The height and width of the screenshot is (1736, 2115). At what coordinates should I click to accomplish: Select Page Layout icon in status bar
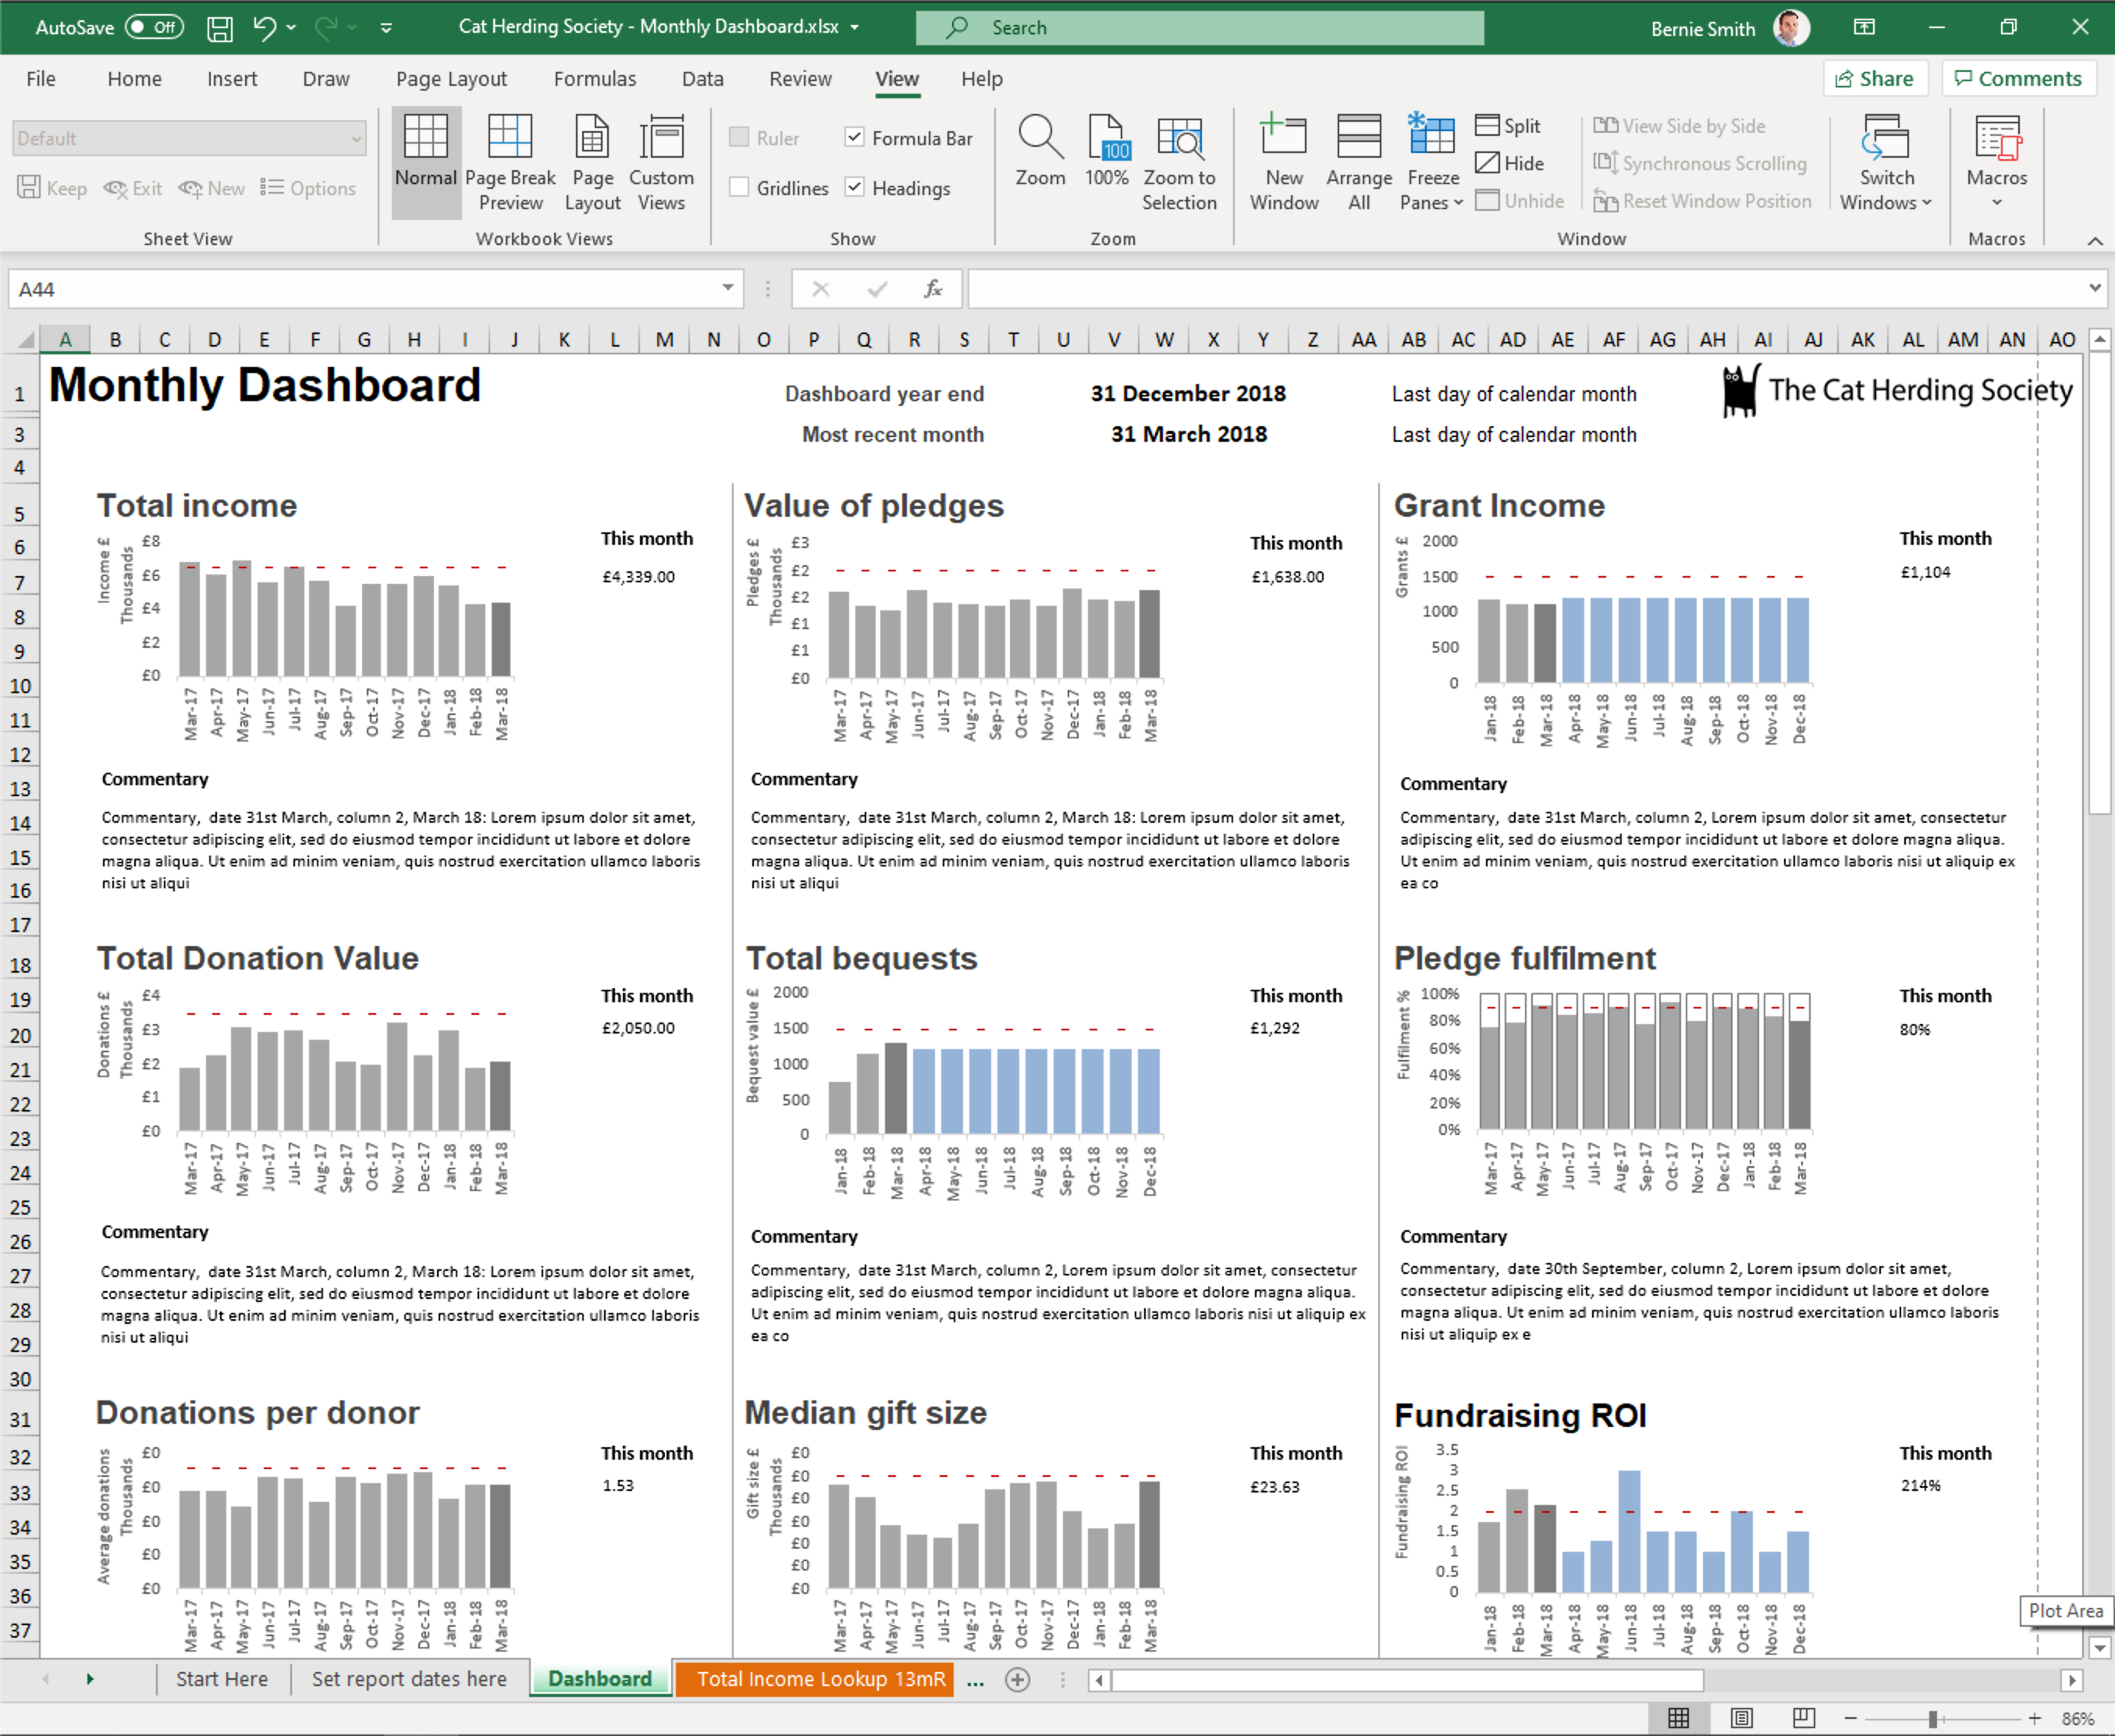[1741, 1718]
